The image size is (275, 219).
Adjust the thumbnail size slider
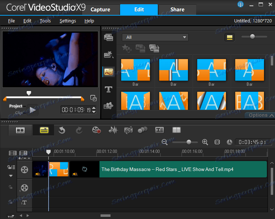252,37
